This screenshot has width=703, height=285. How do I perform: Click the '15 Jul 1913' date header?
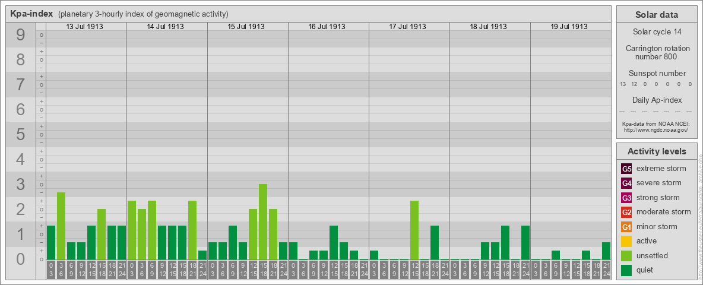[246, 27]
